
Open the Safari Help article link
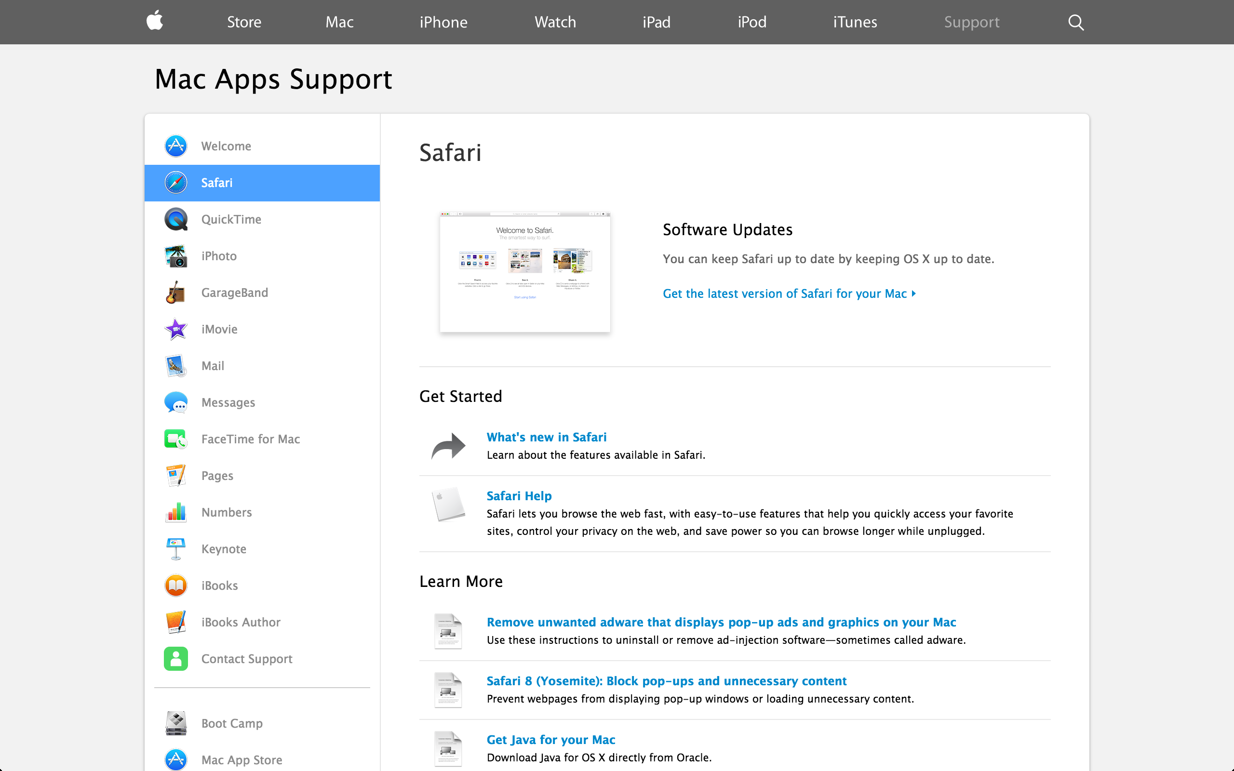click(519, 496)
